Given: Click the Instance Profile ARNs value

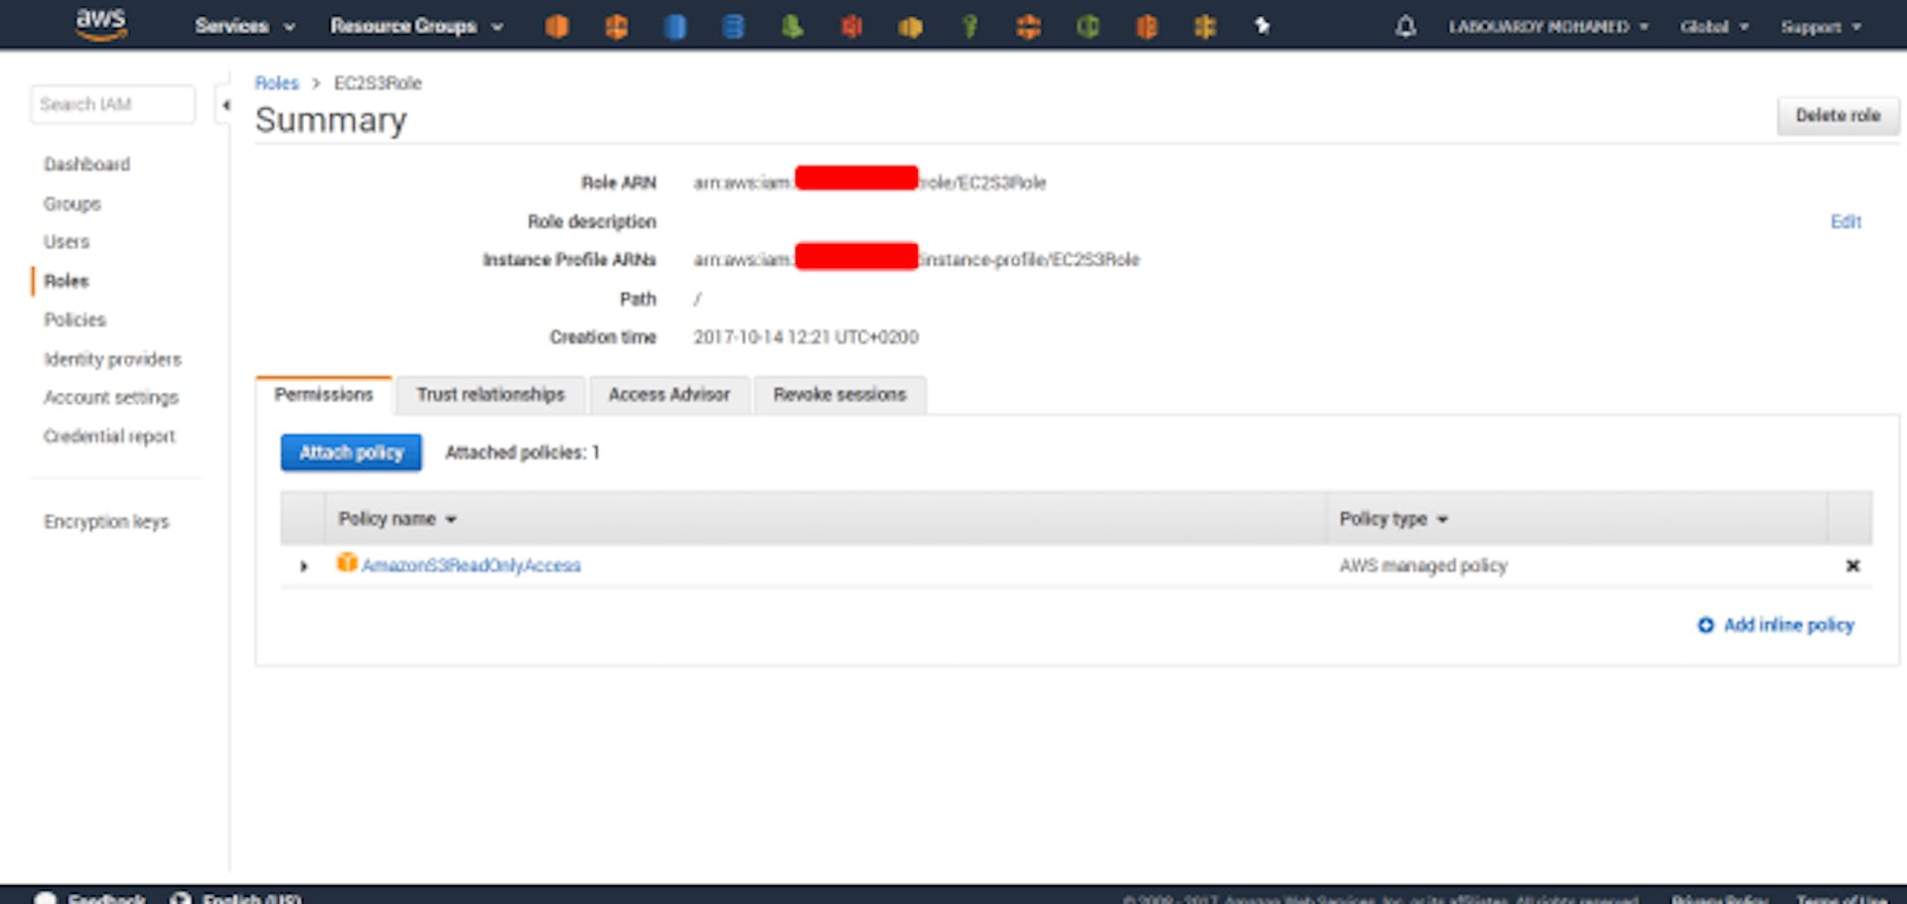Looking at the screenshot, I should tap(916, 260).
